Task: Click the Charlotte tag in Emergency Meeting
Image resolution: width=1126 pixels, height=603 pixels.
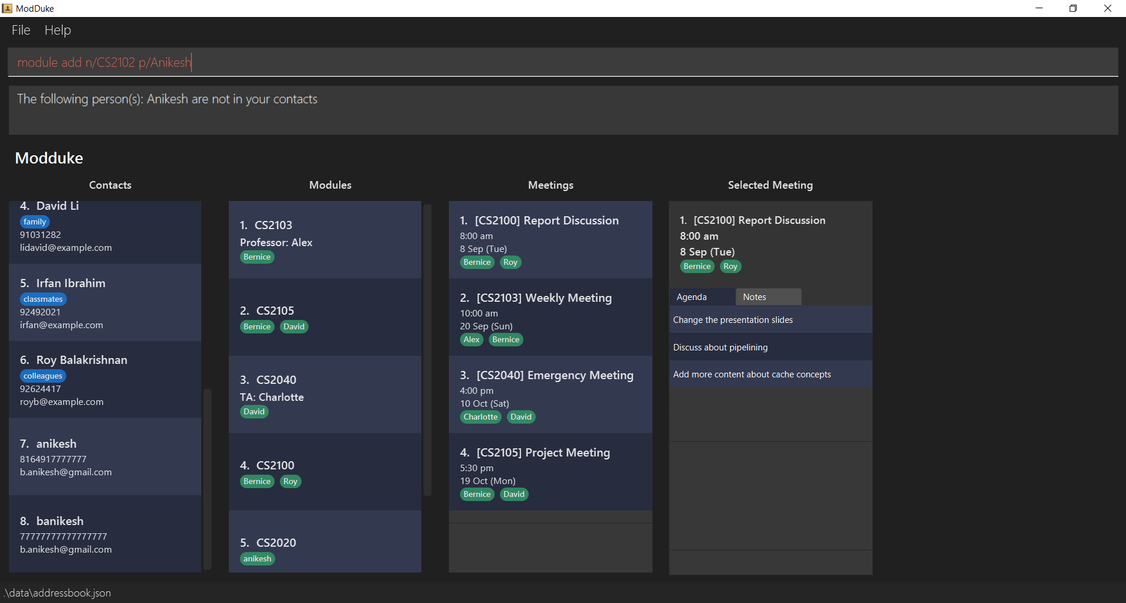Action: tap(481, 417)
